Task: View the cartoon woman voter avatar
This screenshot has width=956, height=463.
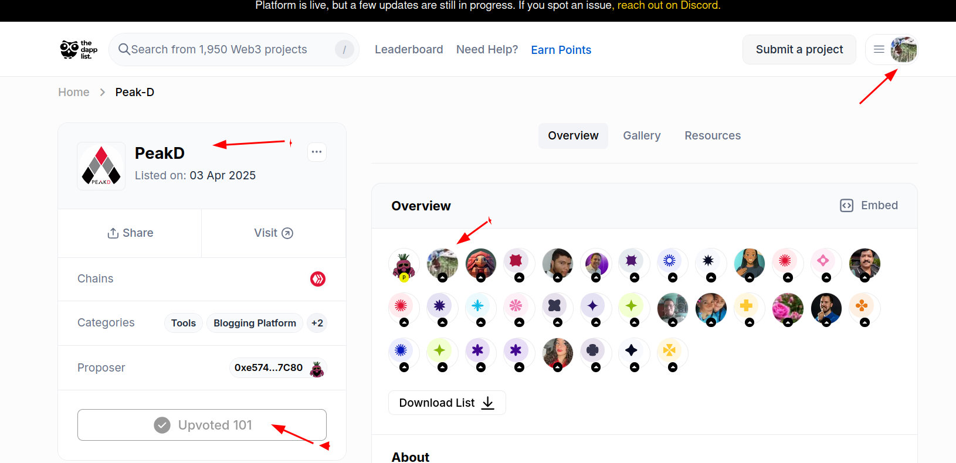Action: point(750,264)
